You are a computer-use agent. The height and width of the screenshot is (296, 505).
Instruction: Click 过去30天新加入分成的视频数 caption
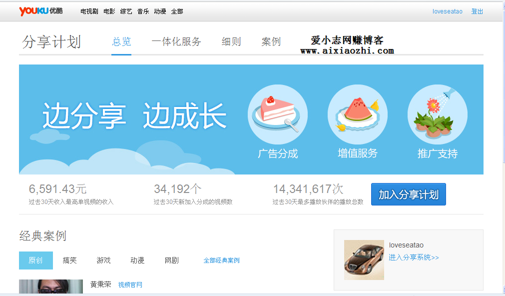tap(193, 202)
